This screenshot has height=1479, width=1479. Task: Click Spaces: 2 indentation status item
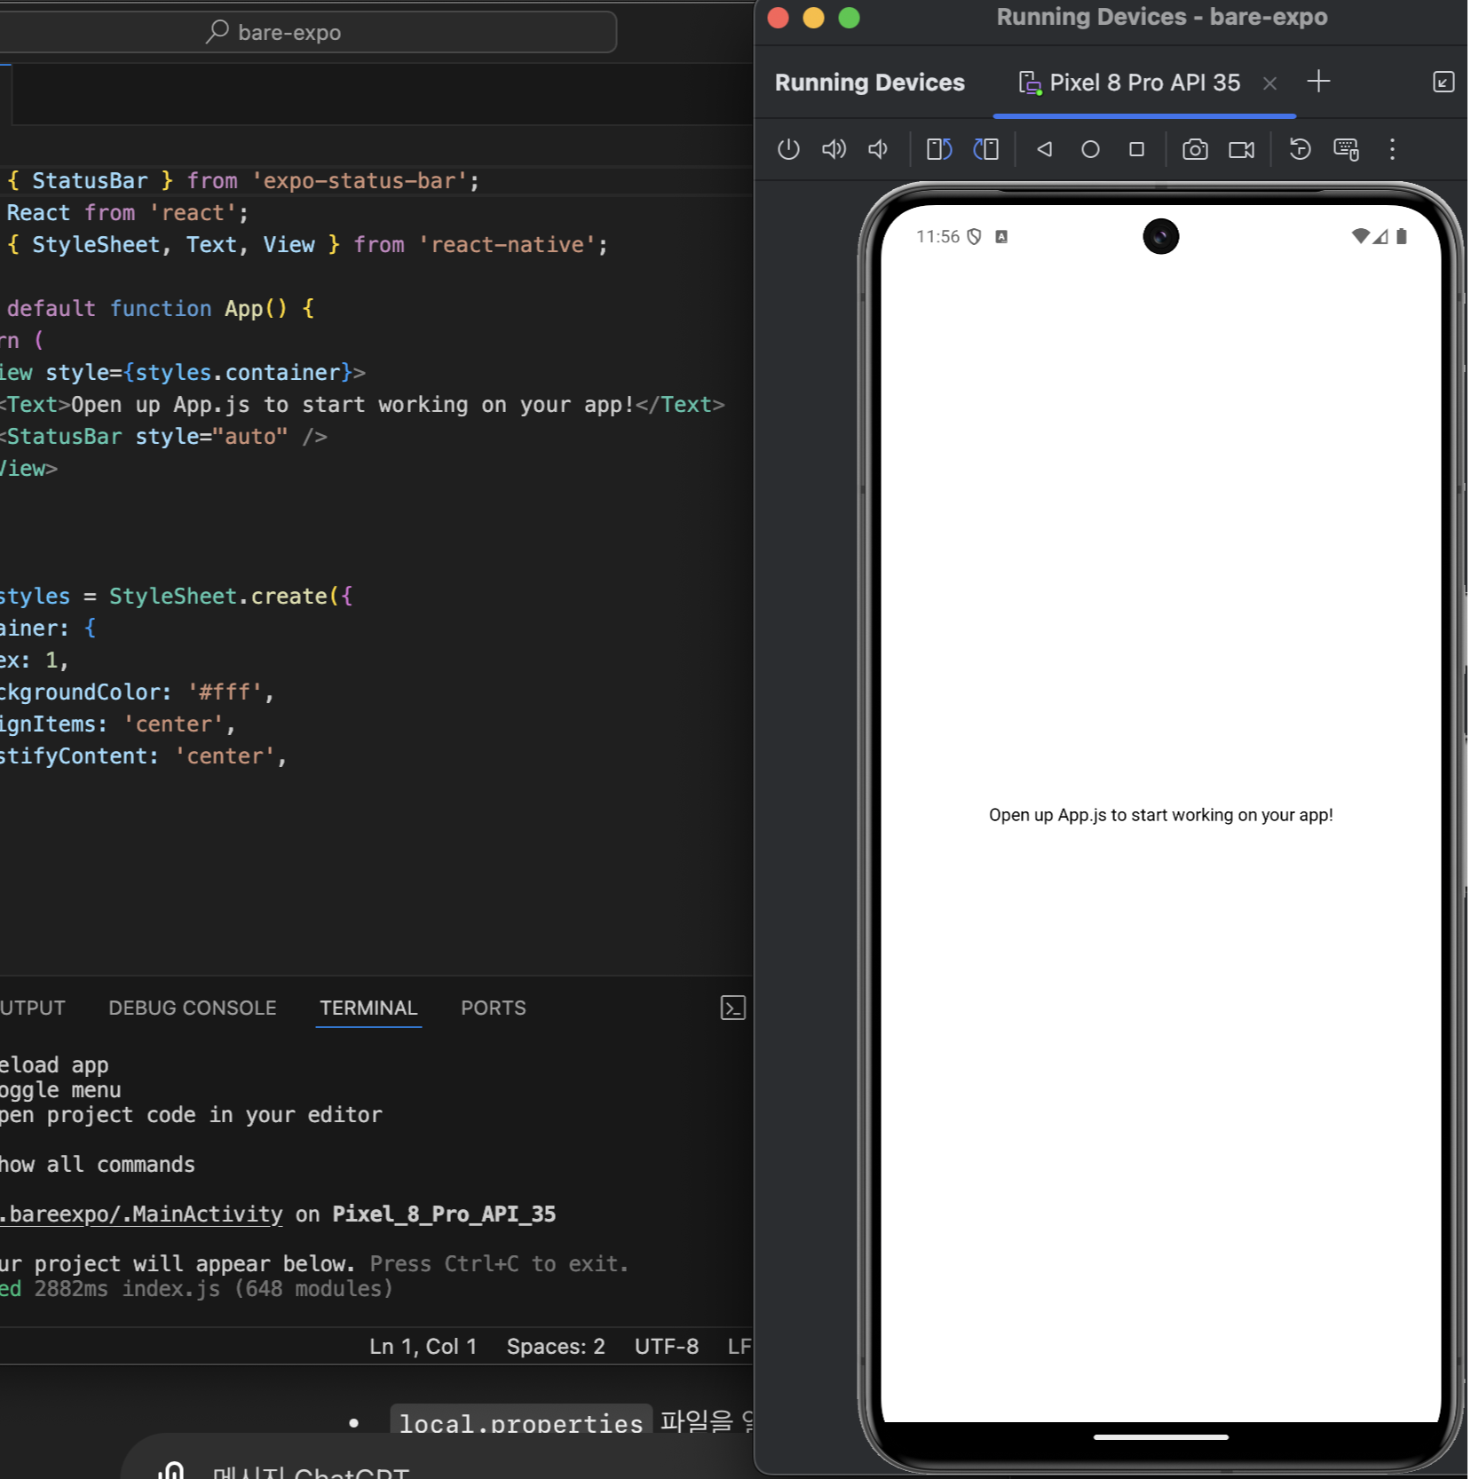point(556,1346)
